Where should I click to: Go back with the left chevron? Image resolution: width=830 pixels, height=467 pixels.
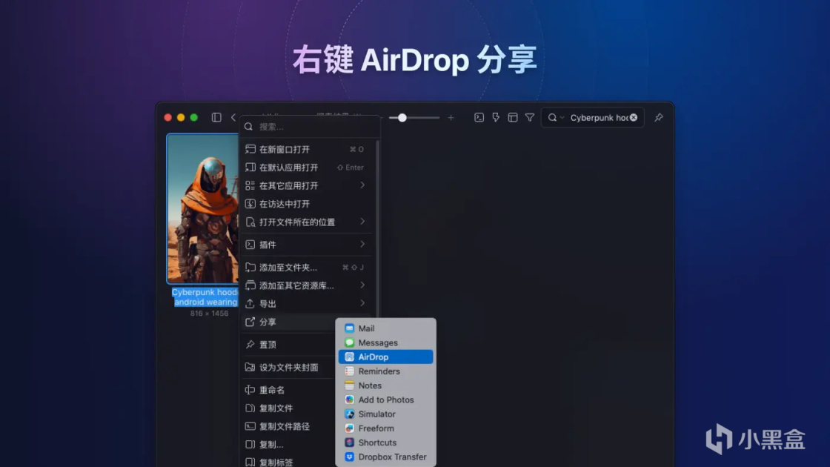(x=233, y=118)
